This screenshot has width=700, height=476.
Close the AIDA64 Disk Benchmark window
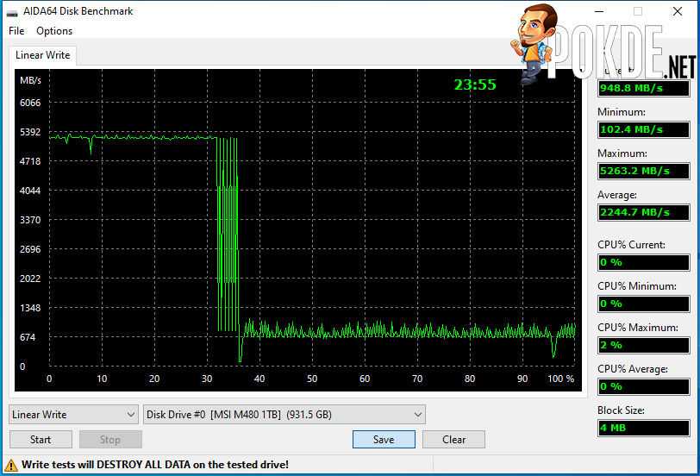(677, 12)
